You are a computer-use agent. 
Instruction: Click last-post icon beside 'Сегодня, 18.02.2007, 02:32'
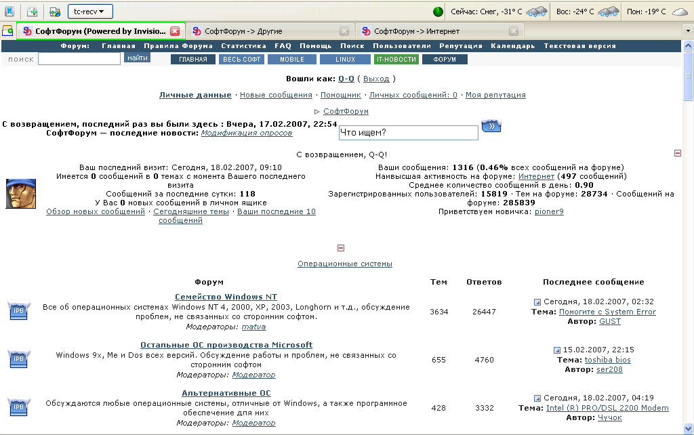coord(537,302)
